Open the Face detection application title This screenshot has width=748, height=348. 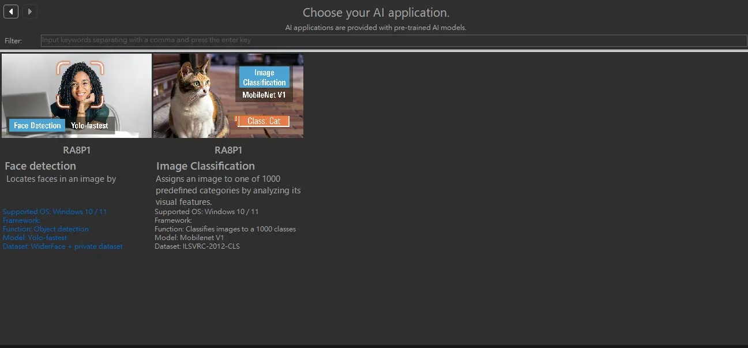tap(40, 166)
